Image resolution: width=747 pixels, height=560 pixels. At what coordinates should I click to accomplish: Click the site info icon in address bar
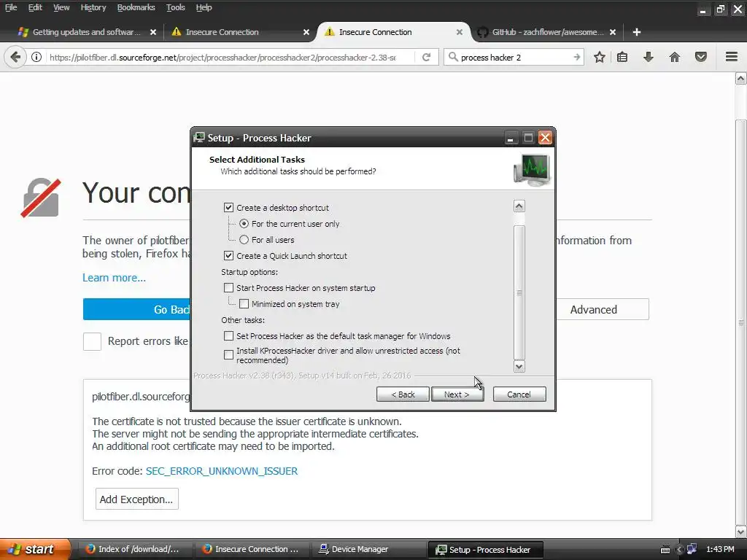[36, 57]
